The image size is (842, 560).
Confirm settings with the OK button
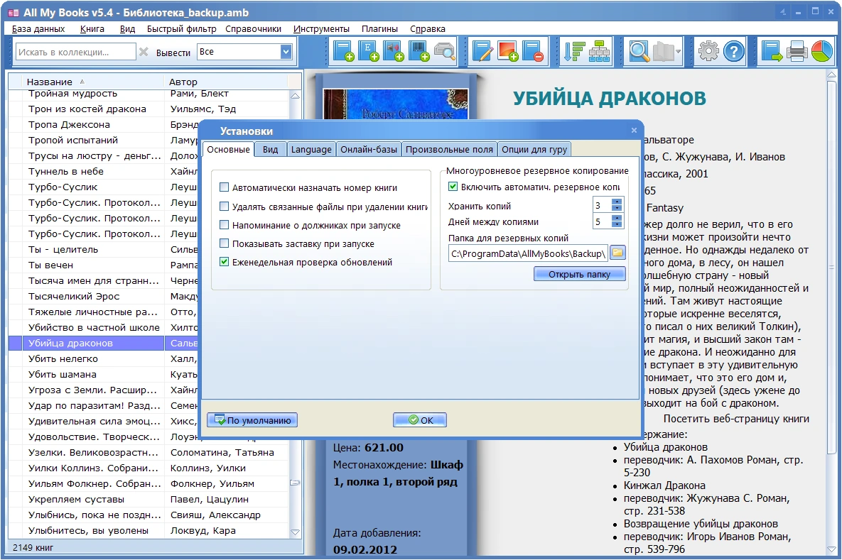[419, 419]
